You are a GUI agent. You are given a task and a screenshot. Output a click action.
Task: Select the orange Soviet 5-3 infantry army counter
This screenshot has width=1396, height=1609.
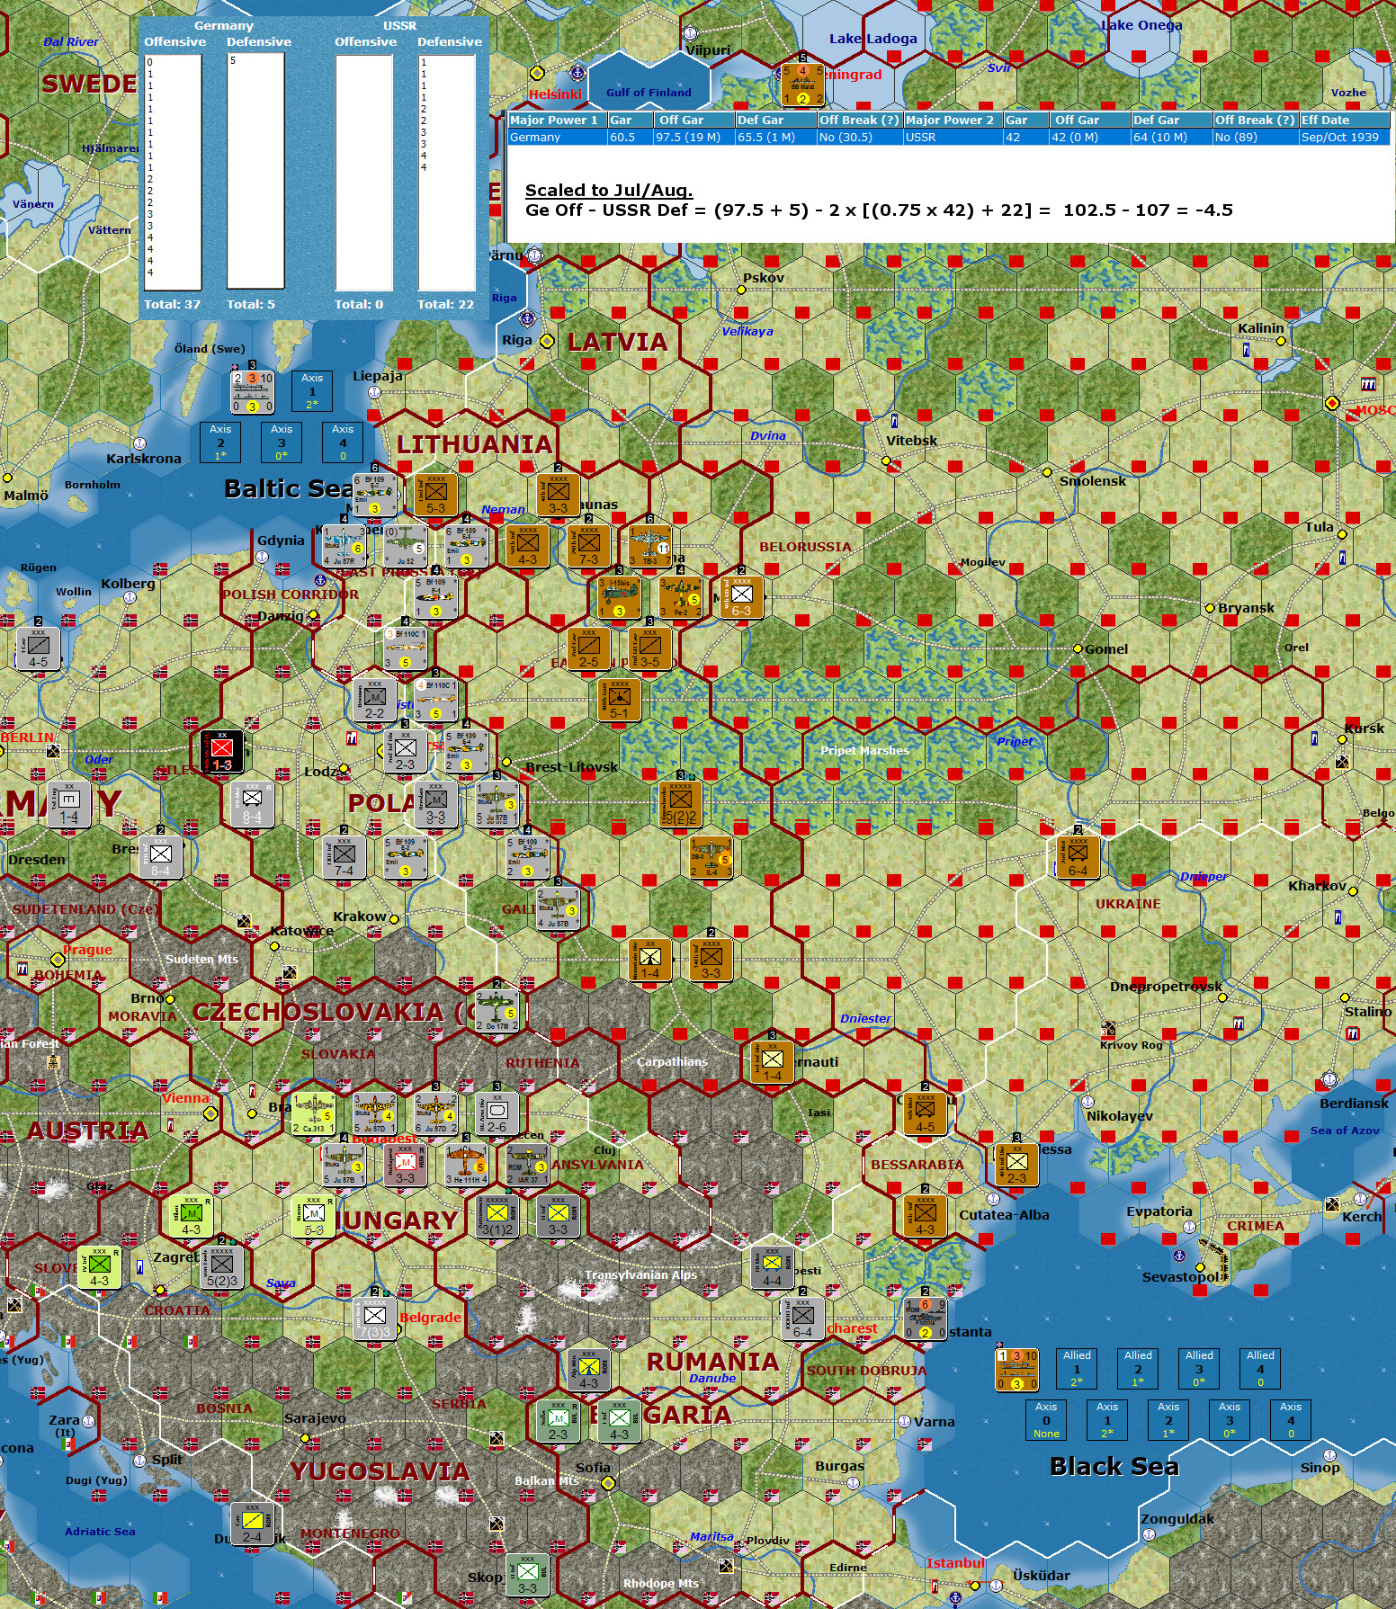[436, 494]
